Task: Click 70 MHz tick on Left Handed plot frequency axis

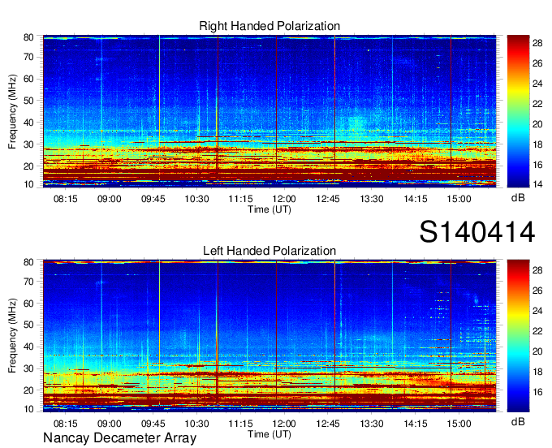Action: pos(28,282)
